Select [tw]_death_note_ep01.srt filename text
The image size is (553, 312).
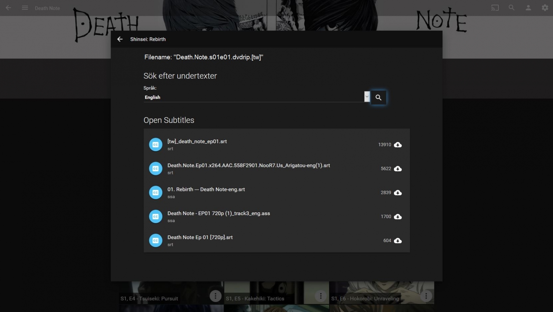197,141
